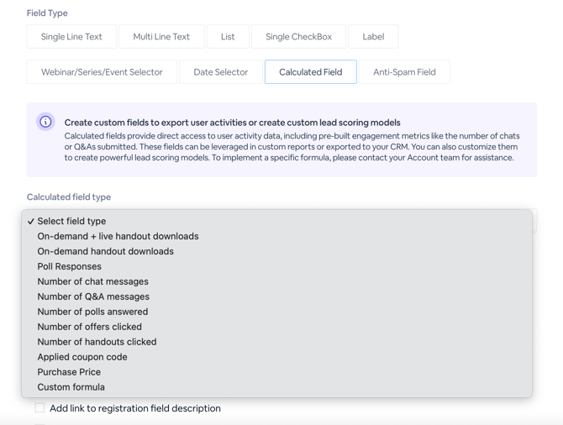The width and height of the screenshot is (563, 425).
Task: Pick 'On-demand handout downloads' from the list
Action: pos(105,251)
